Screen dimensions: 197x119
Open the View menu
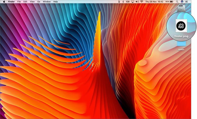(x=32, y=2)
